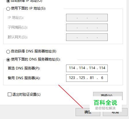
Task: Choose 使用下面的 DNS 服务器地址(E) radio button
Action: click(x=8, y=60)
